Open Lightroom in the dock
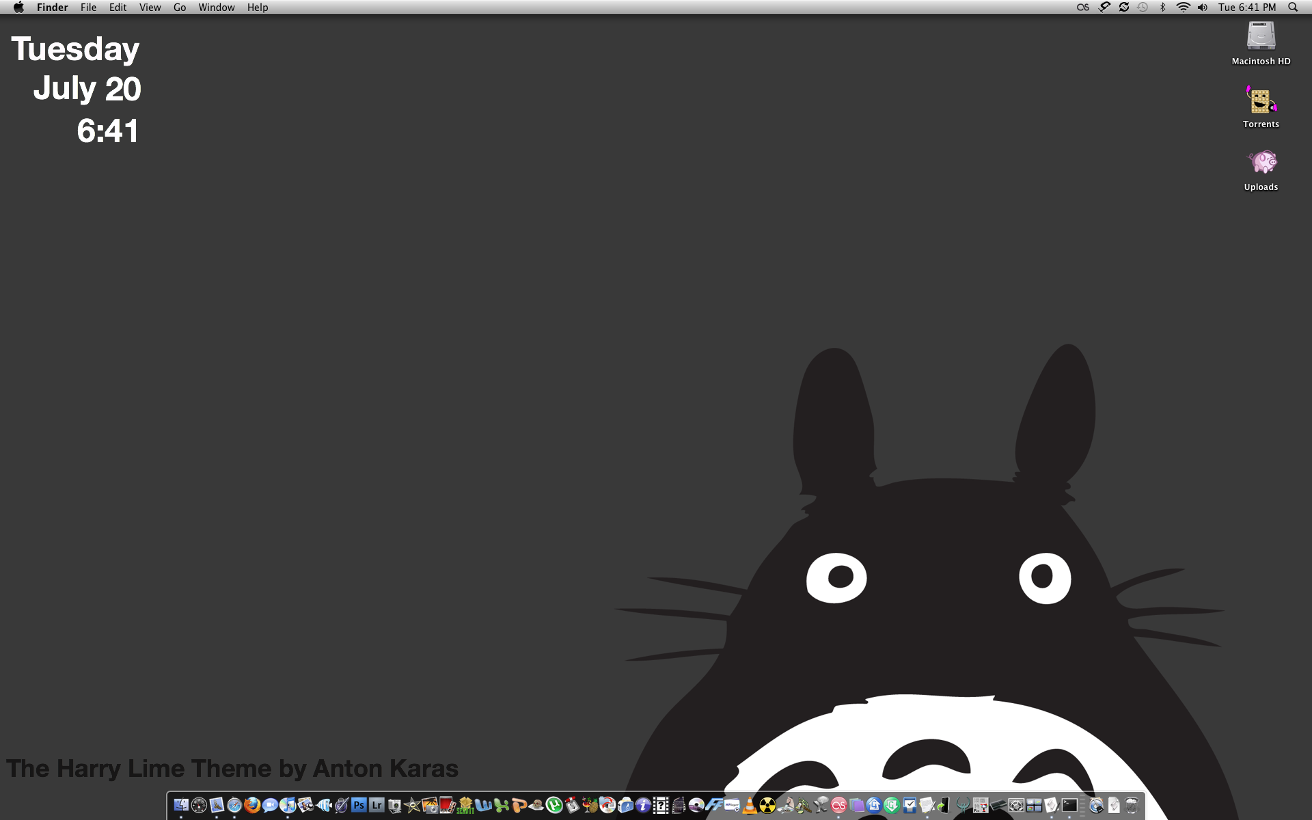This screenshot has height=820, width=1312. [x=377, y=805]
